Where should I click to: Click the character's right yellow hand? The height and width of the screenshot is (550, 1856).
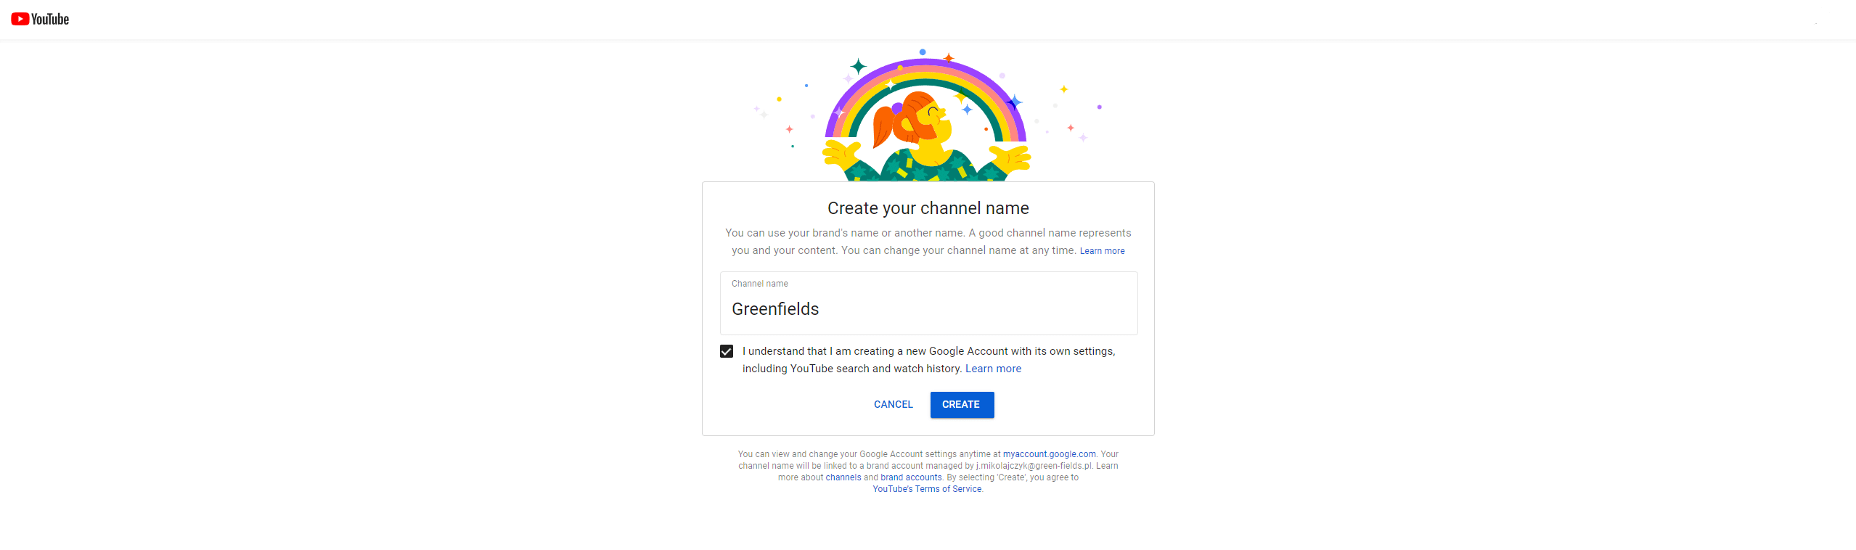click(1011, 157)
